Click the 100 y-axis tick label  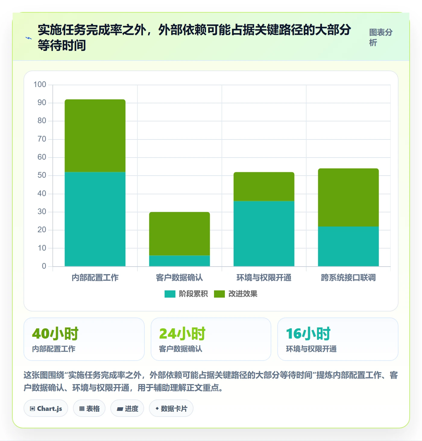pyautogui.click(x=40, y=84)
